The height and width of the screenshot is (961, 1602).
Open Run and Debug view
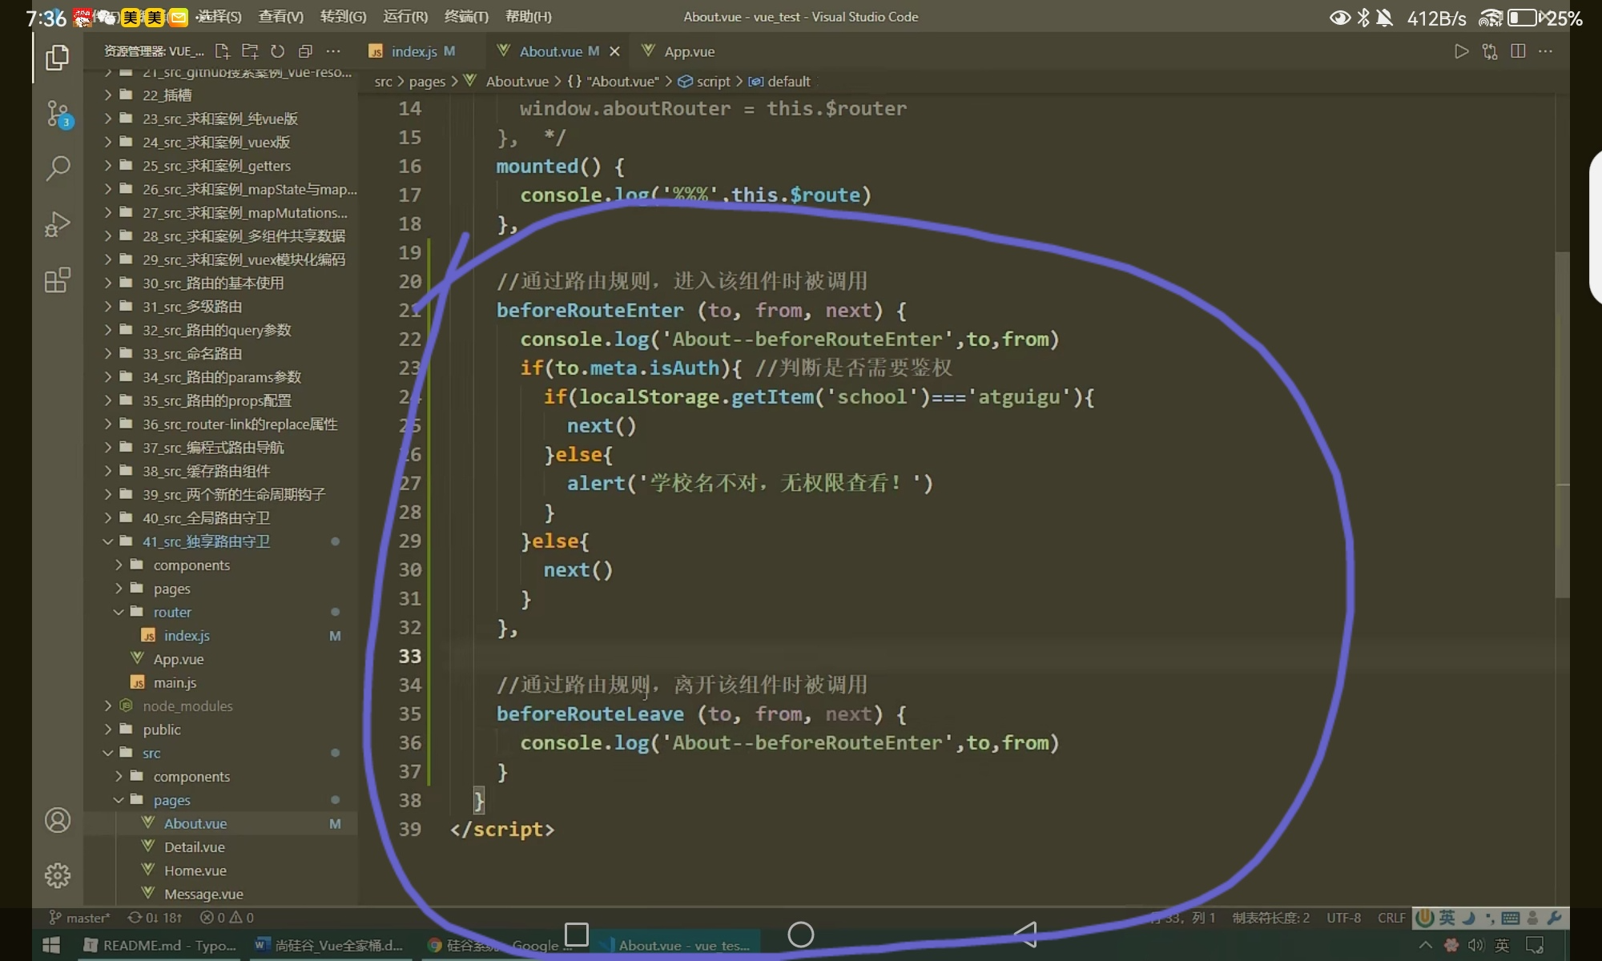coord(58,224)
